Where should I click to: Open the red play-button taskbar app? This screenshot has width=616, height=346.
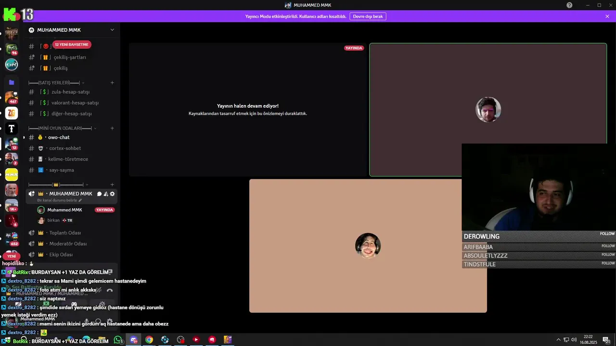tap(196, 340)
